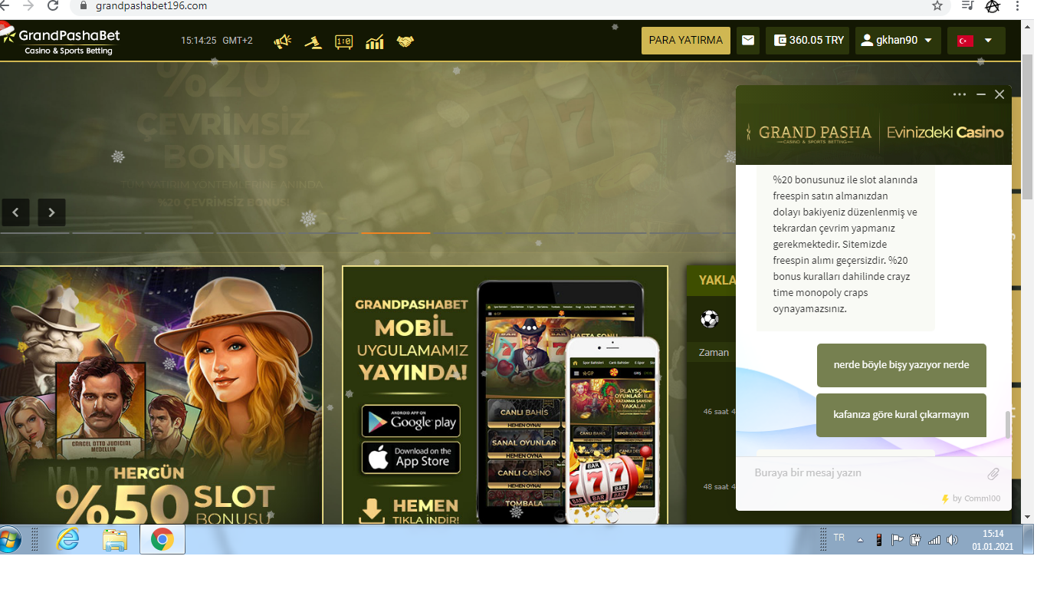Click HEMEN TIKLA İNDİR download link
The width and height of the screenshot is (1047, 589).
pyautogui.click(x=409, y=512)
